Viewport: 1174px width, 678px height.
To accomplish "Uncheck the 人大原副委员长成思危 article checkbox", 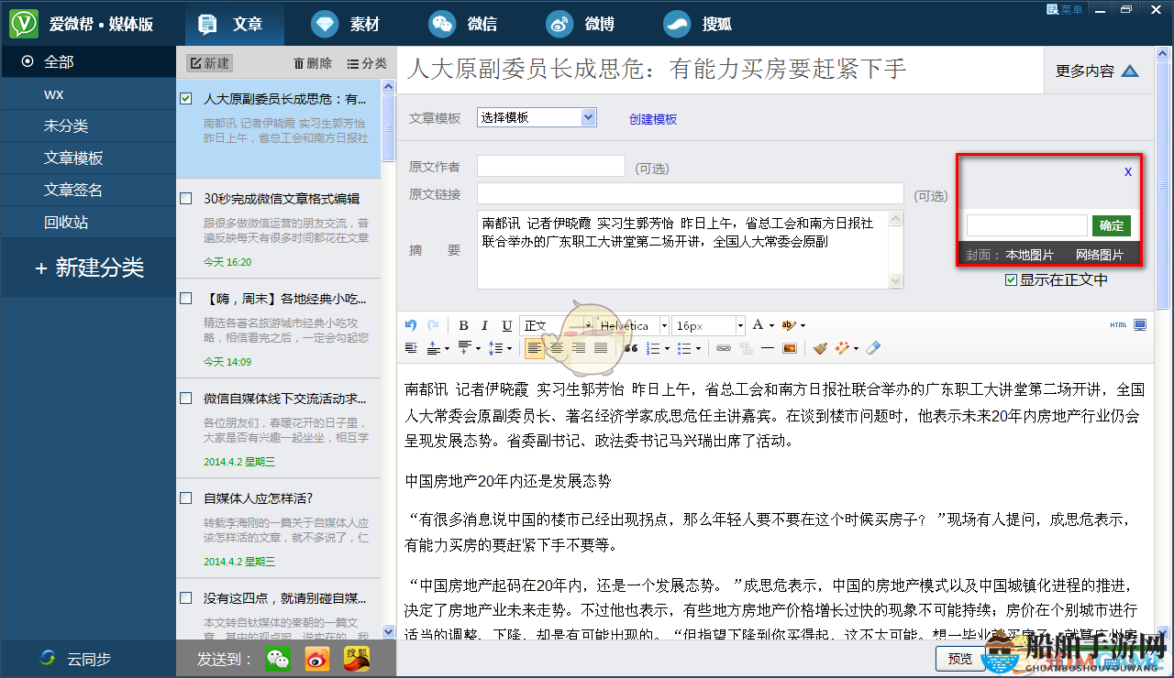I will click(x=186, y=98).
